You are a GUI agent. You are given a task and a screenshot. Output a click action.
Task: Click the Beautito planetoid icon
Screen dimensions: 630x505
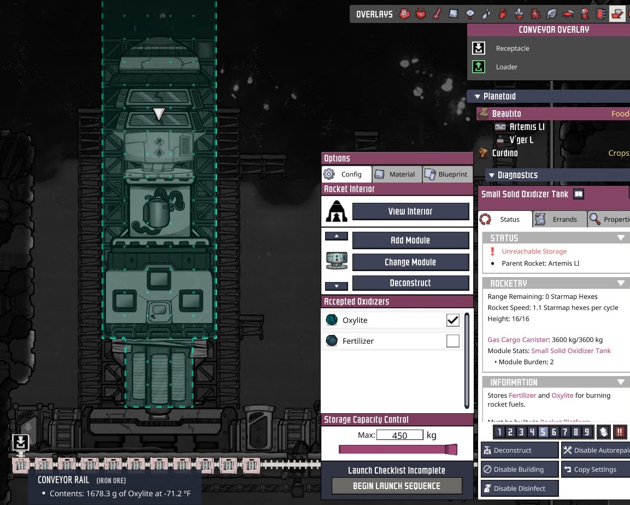point(484,113)
